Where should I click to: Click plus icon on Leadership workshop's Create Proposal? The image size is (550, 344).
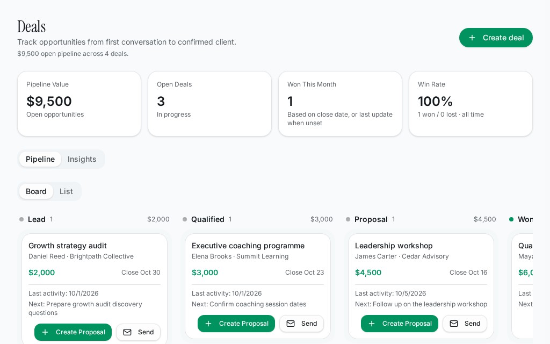(x=372, y=324)
